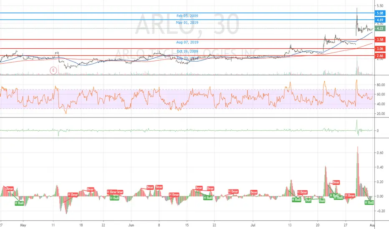389x229 pixels.
Task: Click the '15' date on the time axis
Action: pos(187,225)
